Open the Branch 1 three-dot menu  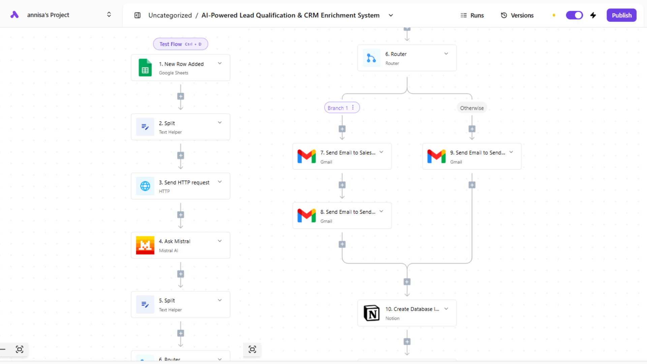pyautogui.click(x=353, y=108)
